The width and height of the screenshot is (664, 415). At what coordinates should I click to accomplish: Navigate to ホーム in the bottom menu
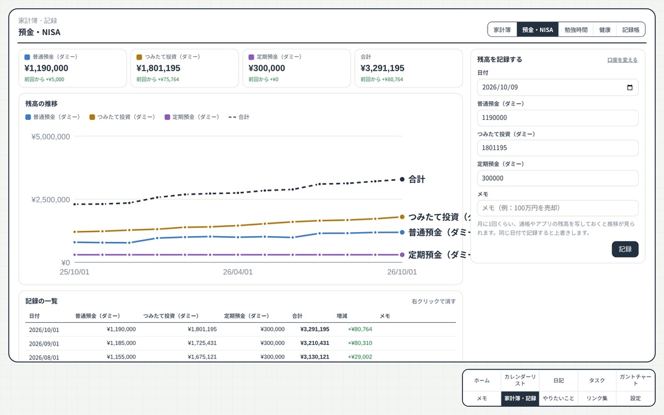[x=482, y=380]
